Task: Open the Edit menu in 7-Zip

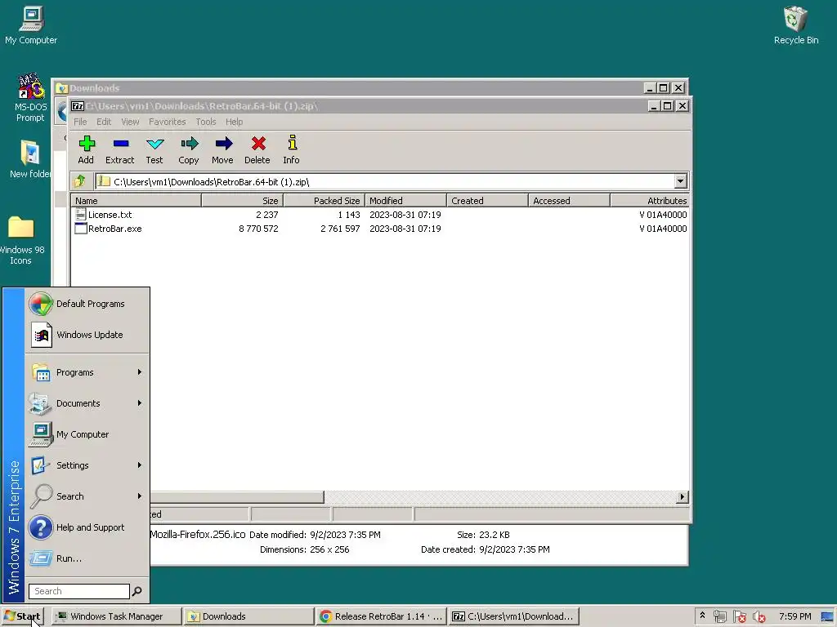Action: click(104, 122)
